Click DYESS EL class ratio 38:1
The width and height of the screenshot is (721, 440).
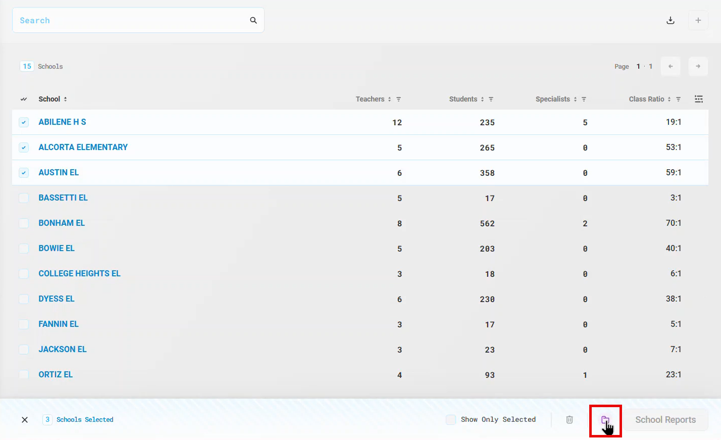(x=674, y=299)
